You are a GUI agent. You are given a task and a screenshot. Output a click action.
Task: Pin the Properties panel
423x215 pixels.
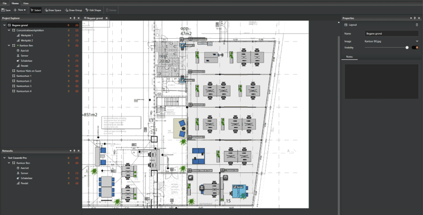(415, 18)
